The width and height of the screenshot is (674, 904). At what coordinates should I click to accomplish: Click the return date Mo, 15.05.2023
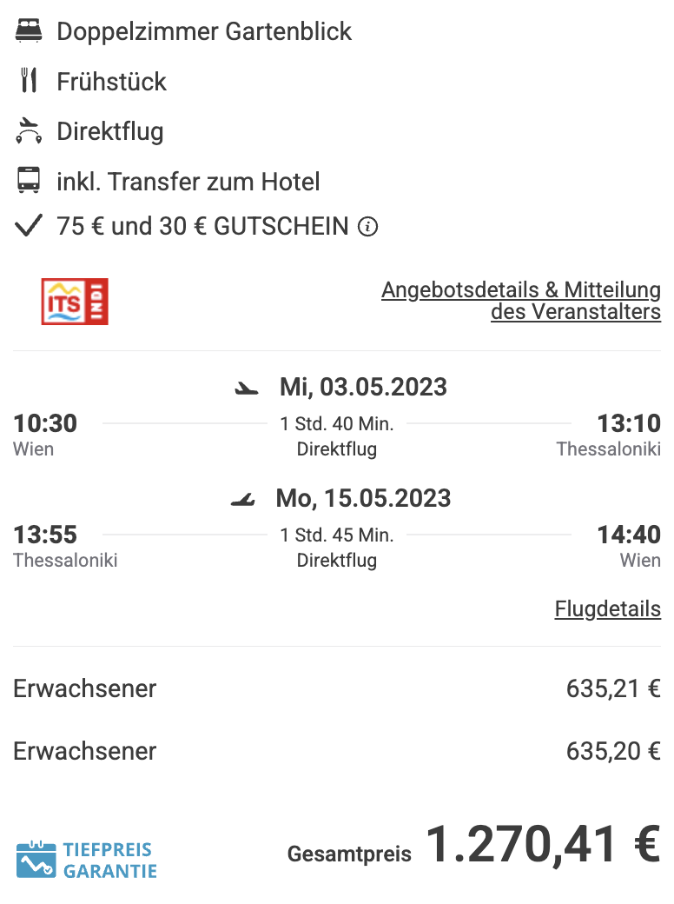coord(363,498)
